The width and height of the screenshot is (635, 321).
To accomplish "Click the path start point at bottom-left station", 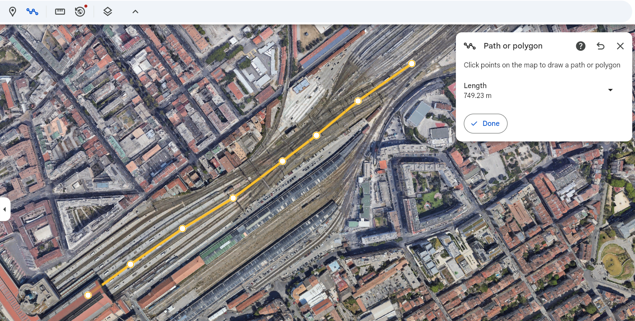I will coord(88,295).
